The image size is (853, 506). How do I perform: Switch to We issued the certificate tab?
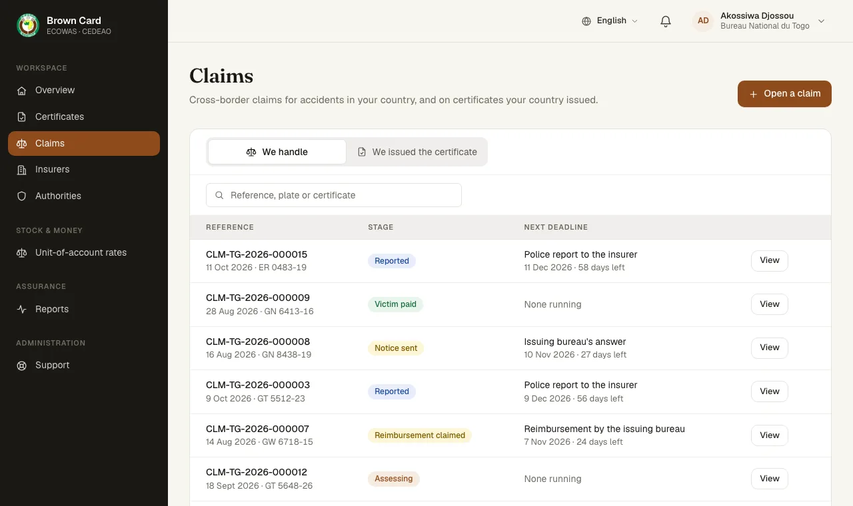click(x=417, y=152)
